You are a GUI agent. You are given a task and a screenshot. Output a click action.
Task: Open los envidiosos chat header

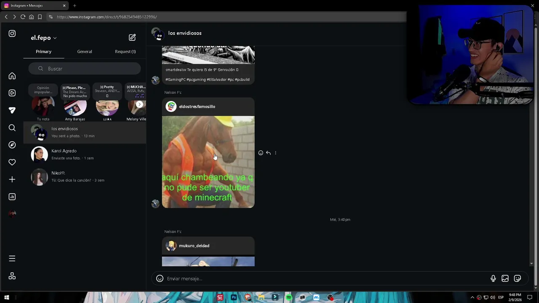tap(176, 34)
